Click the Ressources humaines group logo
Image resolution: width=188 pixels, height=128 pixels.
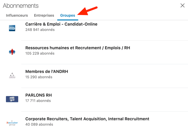tap(12, 52)
